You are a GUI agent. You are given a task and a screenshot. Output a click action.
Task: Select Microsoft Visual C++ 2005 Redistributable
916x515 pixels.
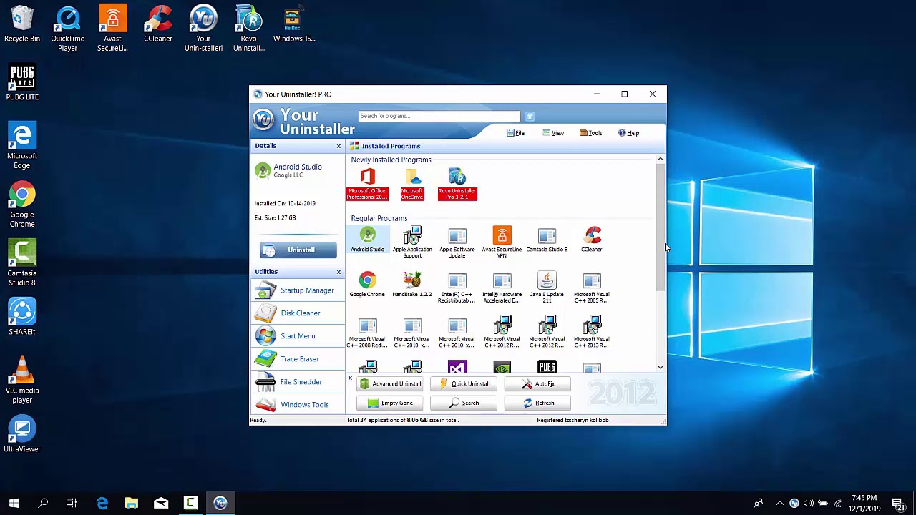click(x=592, y=288)
